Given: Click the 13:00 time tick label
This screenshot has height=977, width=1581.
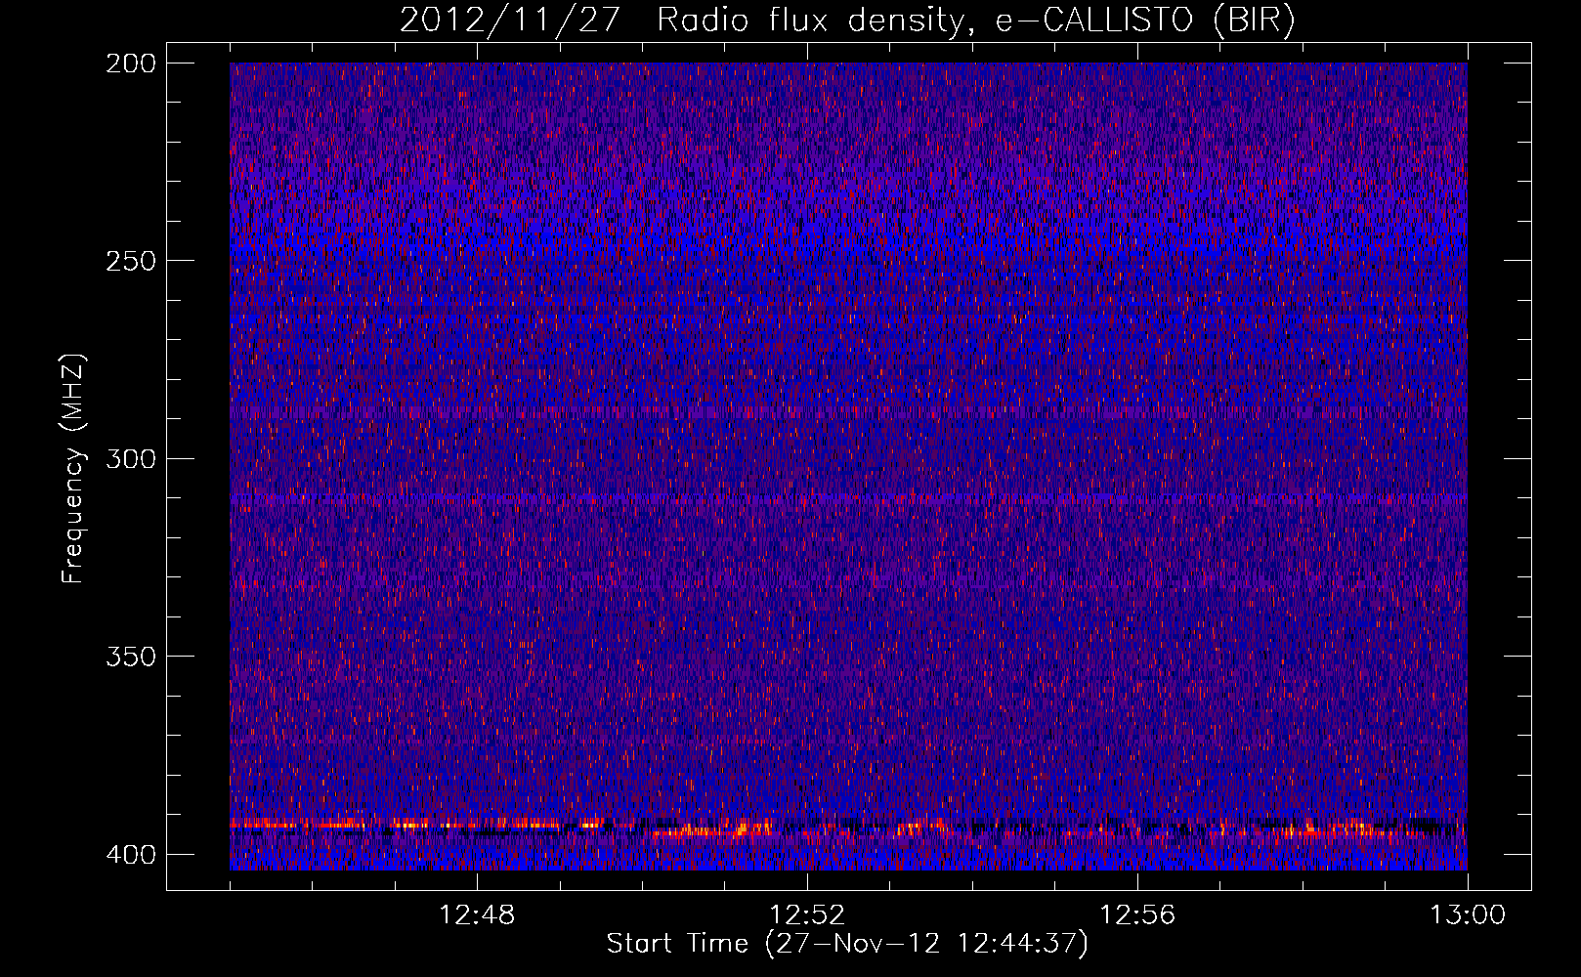Looking at the screenshot, I should [x=1468, y=915].
